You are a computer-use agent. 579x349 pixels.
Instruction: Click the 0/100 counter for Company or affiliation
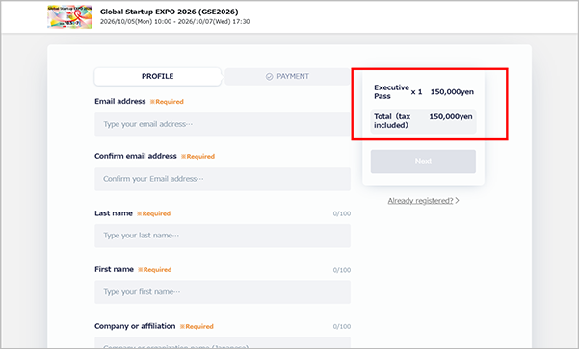click(x=342, y=327)
